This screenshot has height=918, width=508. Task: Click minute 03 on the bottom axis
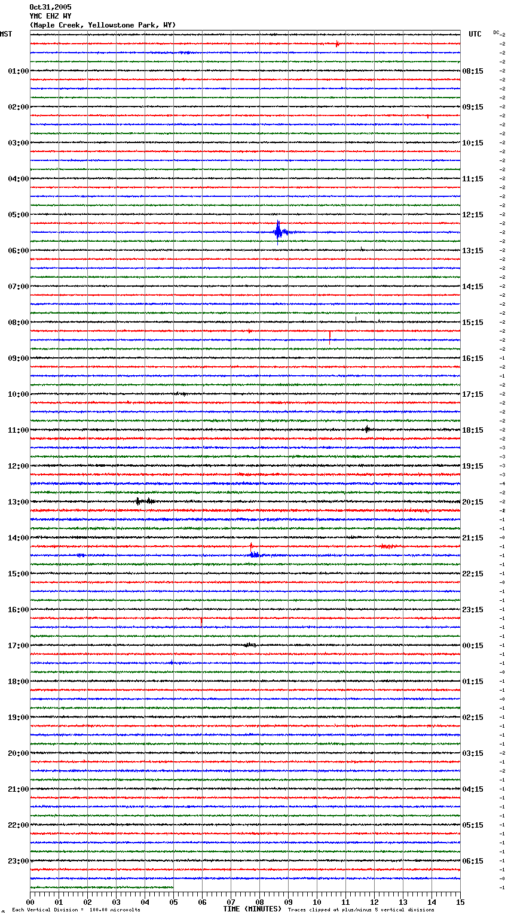[x=117, y=902]
